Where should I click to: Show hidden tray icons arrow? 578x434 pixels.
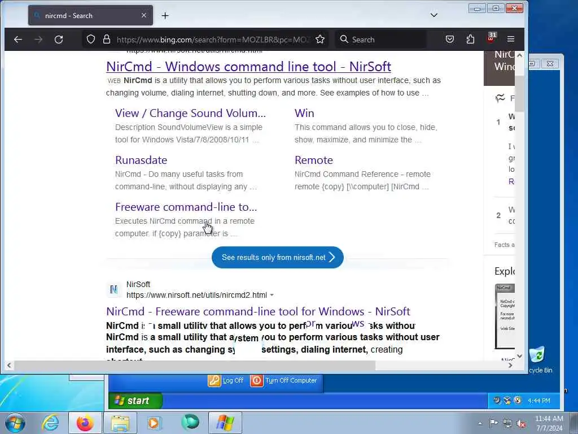480,424
